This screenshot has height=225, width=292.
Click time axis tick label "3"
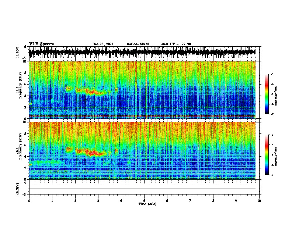tap(98, 201)
